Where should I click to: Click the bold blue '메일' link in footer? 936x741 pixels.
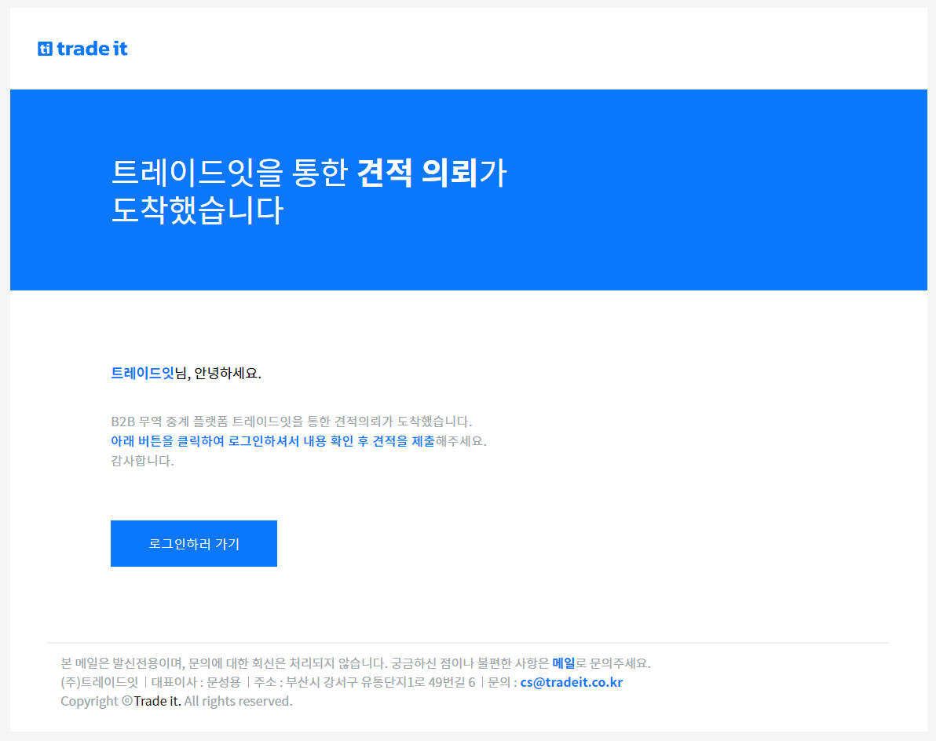563,663
